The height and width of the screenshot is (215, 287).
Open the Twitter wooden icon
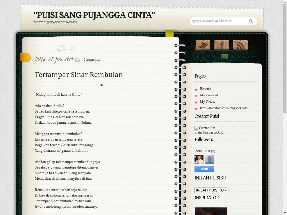(x=203, y=45)
